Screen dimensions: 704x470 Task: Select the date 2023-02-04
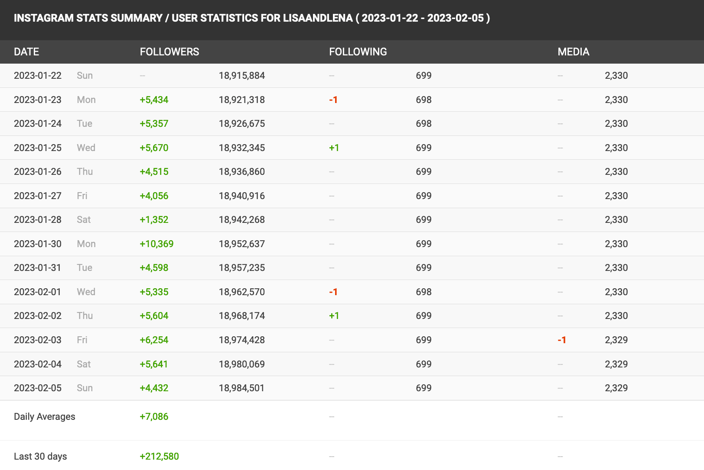coord(38,364)
